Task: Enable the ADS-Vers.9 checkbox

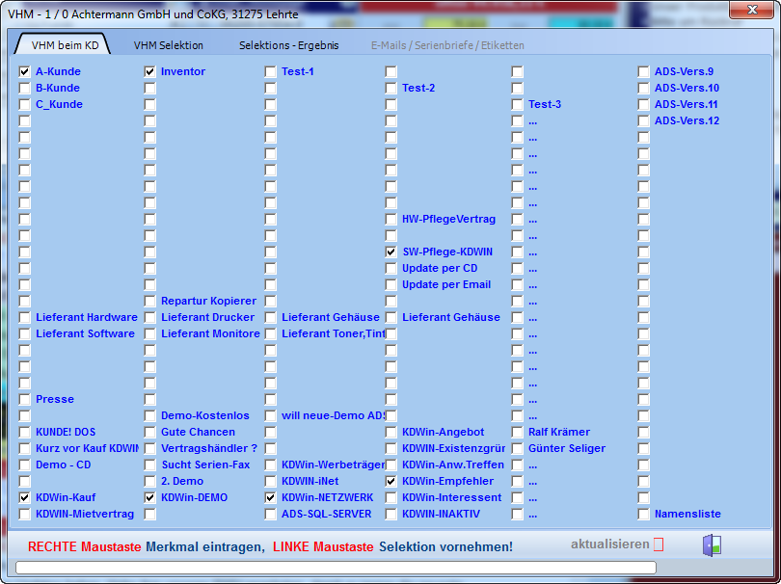Action: pyautogui.click(x=643, y=71)
